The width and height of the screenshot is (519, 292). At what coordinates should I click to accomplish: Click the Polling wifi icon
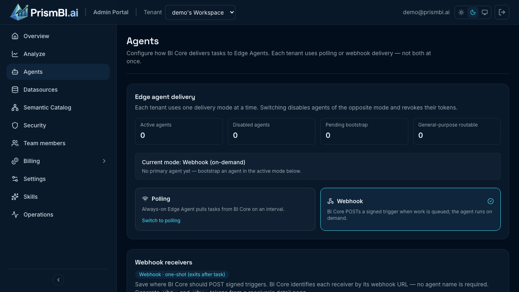[x=145, y=199]
